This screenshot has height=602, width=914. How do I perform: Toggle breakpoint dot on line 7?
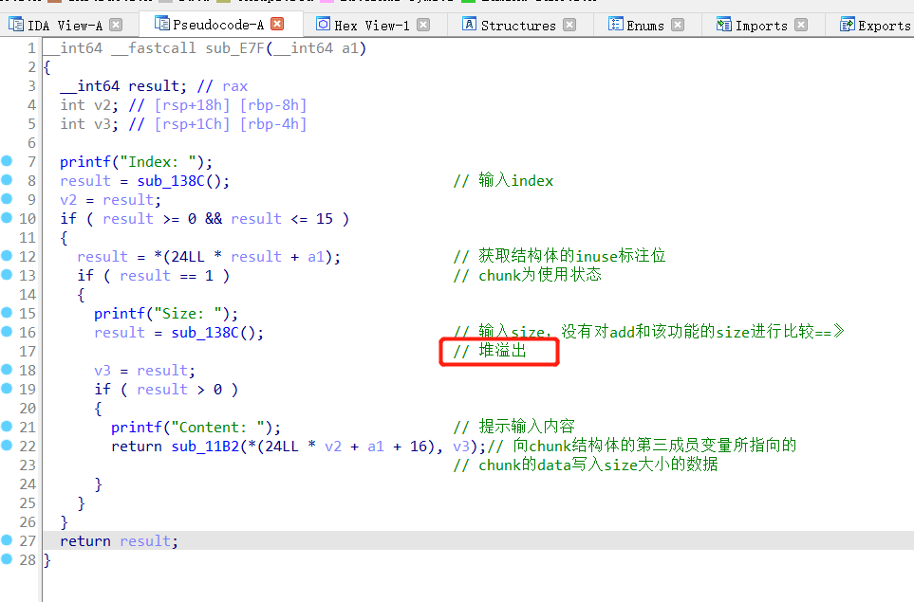(7, 160)
